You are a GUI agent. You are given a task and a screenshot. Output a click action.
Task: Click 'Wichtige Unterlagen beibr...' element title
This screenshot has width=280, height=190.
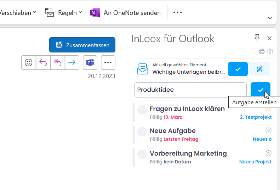point(189,72)
